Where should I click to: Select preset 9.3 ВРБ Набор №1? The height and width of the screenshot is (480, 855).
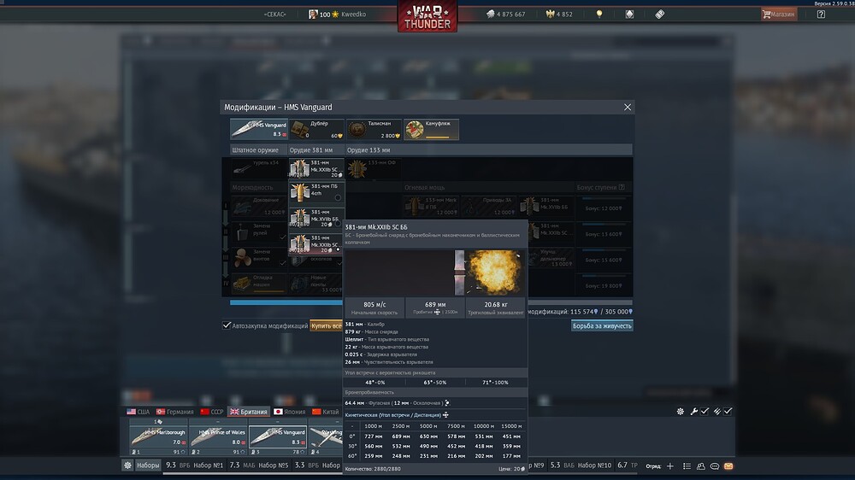[194, 465]
